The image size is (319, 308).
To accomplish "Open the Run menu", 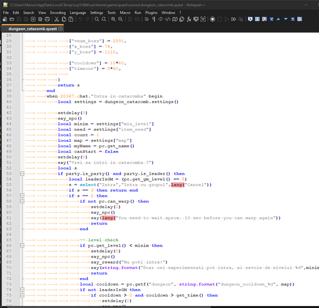I will [138, 12].
